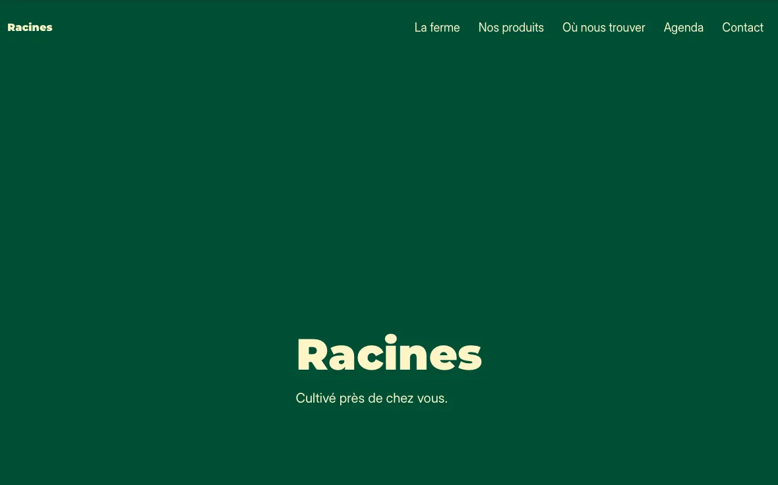Go to Nos produits
The height and width of the screenshot is (485, 778).
[x=511, y=27]
